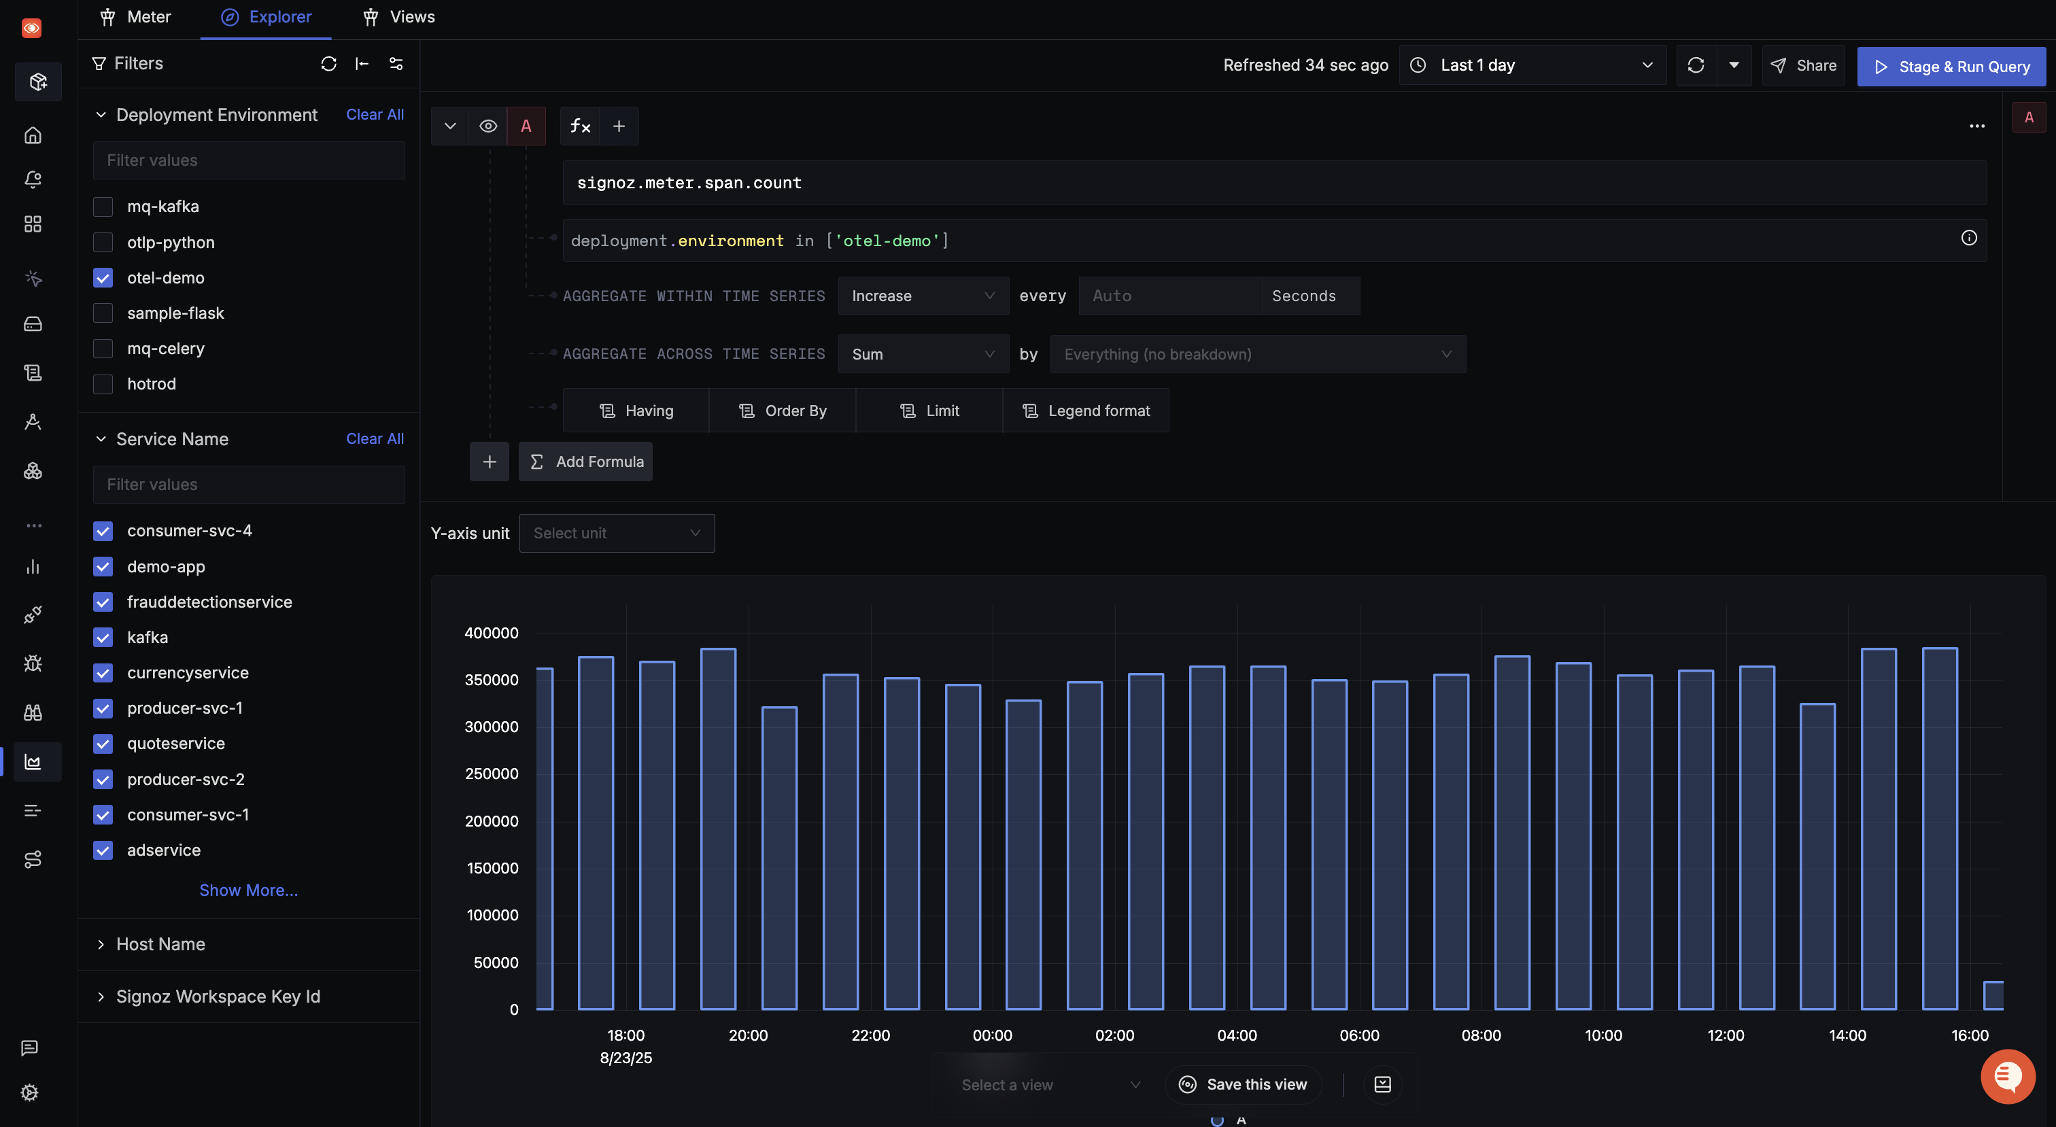The width and height of the screenshot is (2056, 1127).
Task: Collapse Service Name section
Action: pyautogui.click(x=101, y=439)
